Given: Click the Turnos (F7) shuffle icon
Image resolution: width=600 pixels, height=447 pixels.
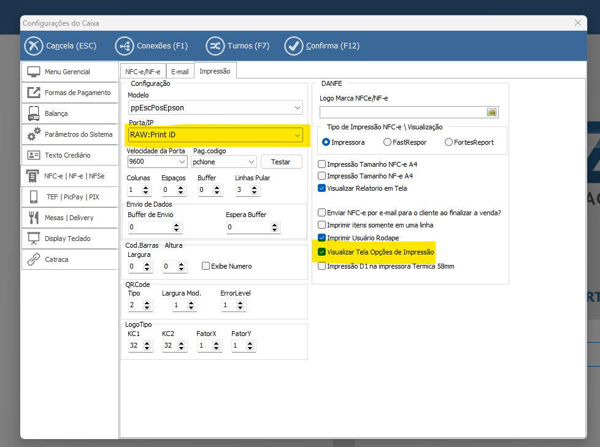Looking at the screenshot, I should (x=215, y=46).
